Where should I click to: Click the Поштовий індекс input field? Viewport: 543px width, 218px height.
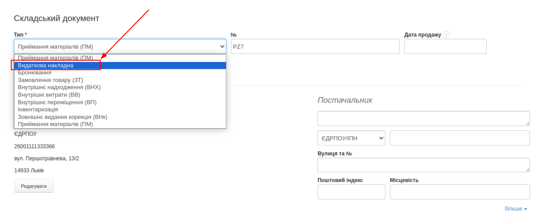(351, 192)
